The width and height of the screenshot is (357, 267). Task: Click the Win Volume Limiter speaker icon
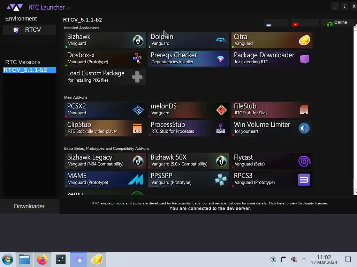coord(304,128)
